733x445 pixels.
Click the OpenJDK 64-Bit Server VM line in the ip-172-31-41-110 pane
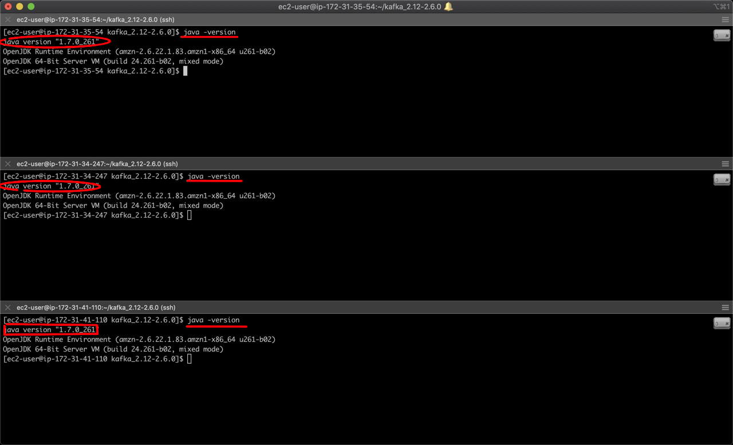(113, 349)
